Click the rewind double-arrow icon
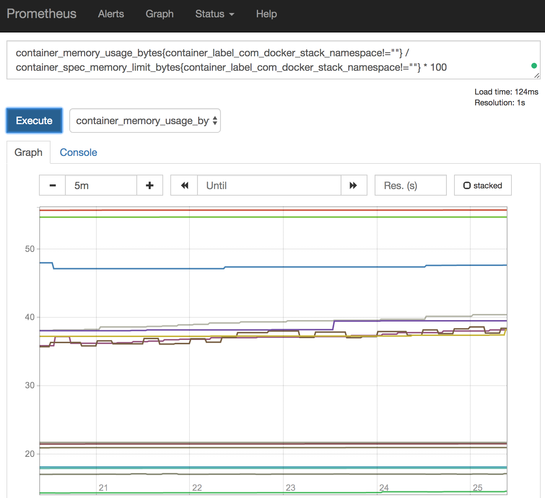 click(x=184, y=185)
